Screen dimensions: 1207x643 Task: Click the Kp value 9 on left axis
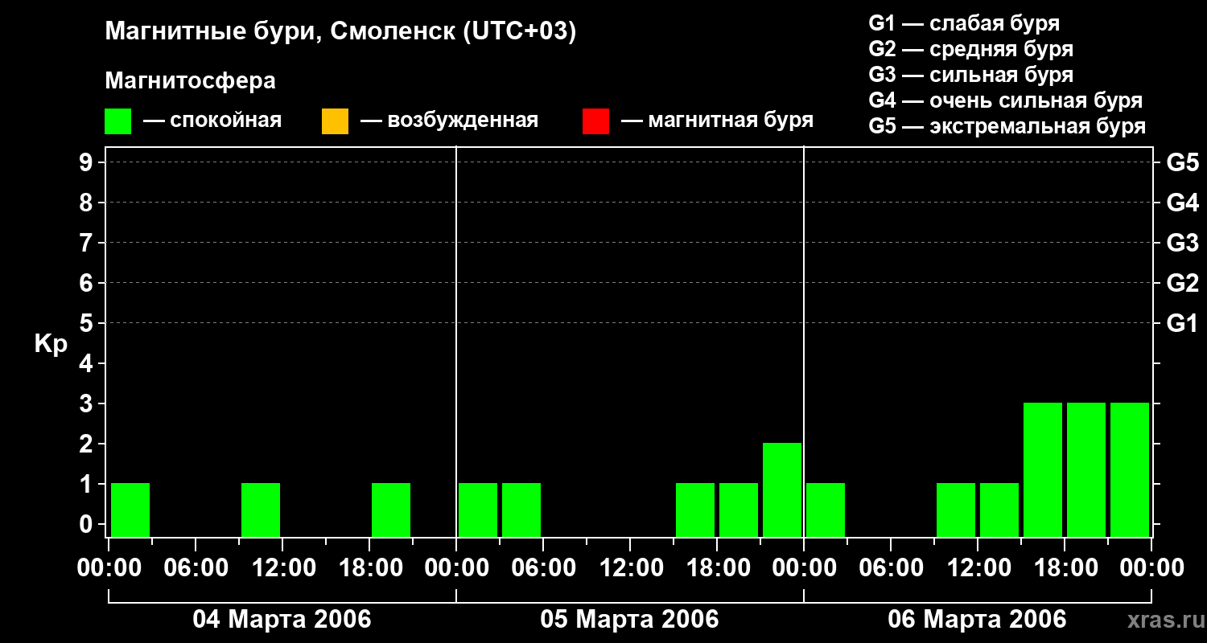[x=88, y=162]
